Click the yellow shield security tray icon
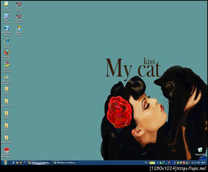 pyautogui.click(x=181, y=163)
